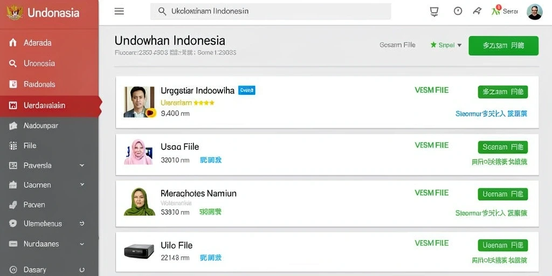Viewport: 552px width, 276px height.
Task: Click the Ulemehenus shield icon
Action: [13, 224]
